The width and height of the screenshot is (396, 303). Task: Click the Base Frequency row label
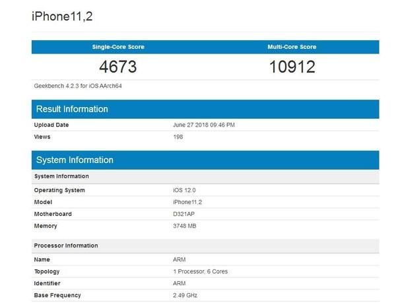click(x=57, y=295)
